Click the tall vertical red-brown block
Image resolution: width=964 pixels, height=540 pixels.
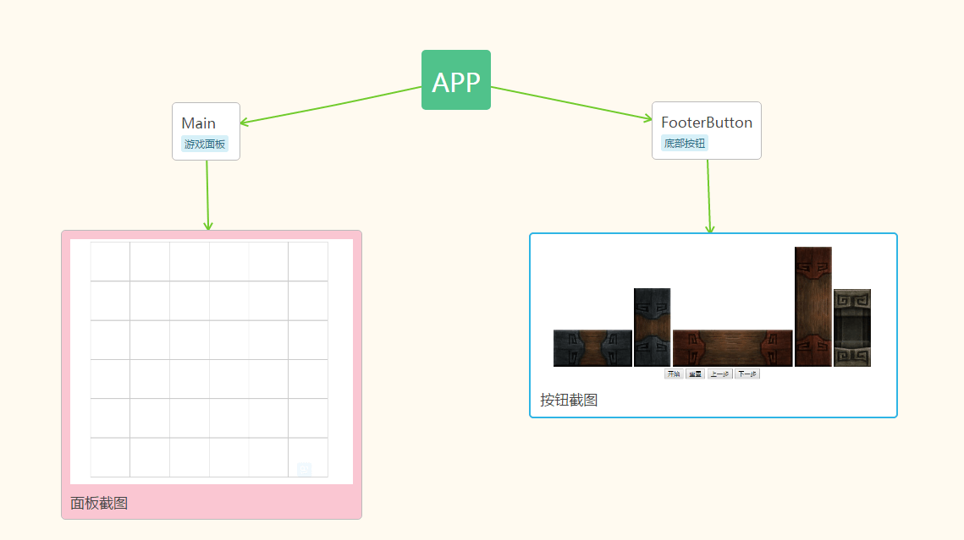coord(813,307)
